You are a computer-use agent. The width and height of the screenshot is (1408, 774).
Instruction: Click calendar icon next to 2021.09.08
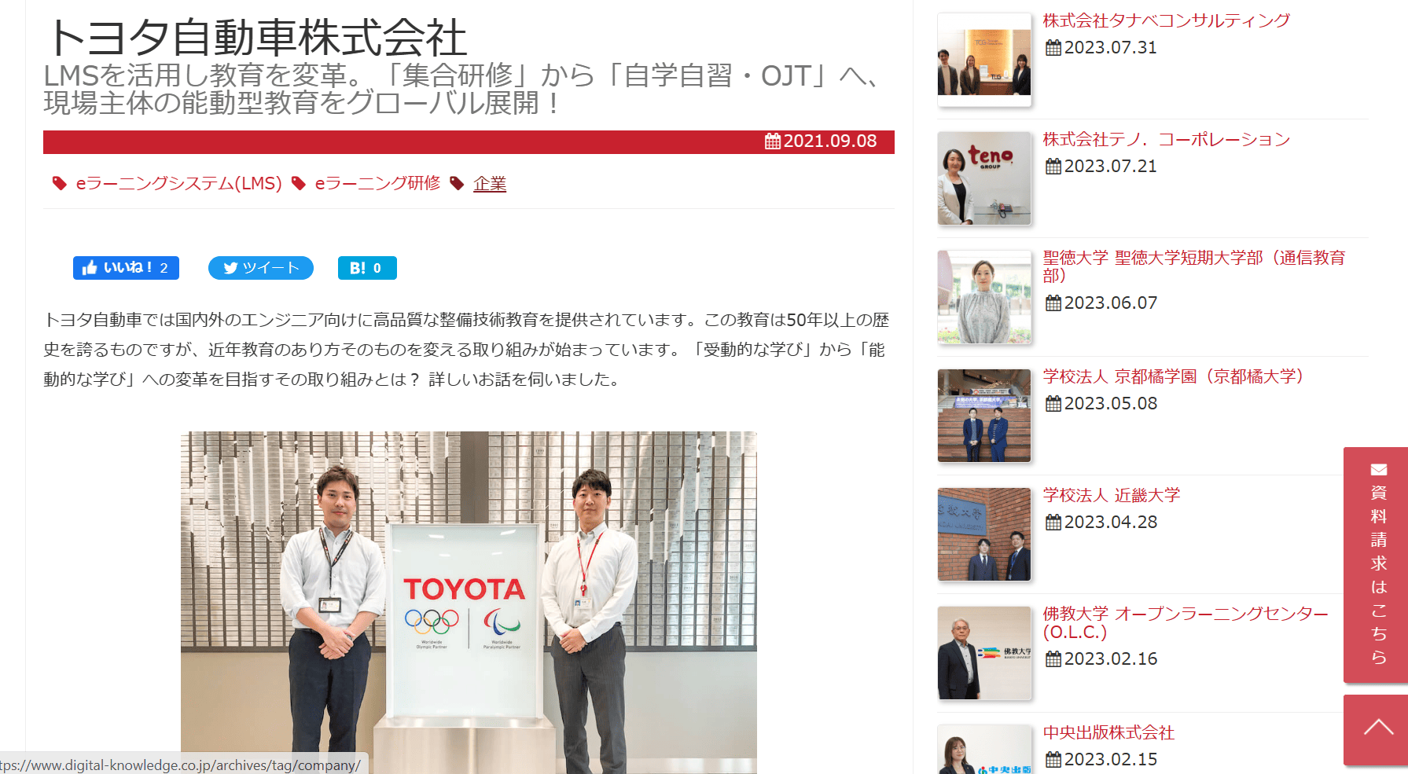pyautogui.click(x=773, y=141)
